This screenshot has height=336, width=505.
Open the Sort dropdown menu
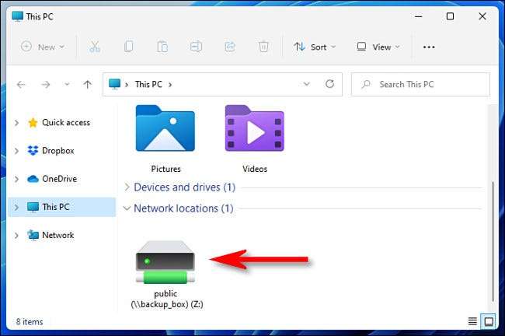click(x=315, y=47)
